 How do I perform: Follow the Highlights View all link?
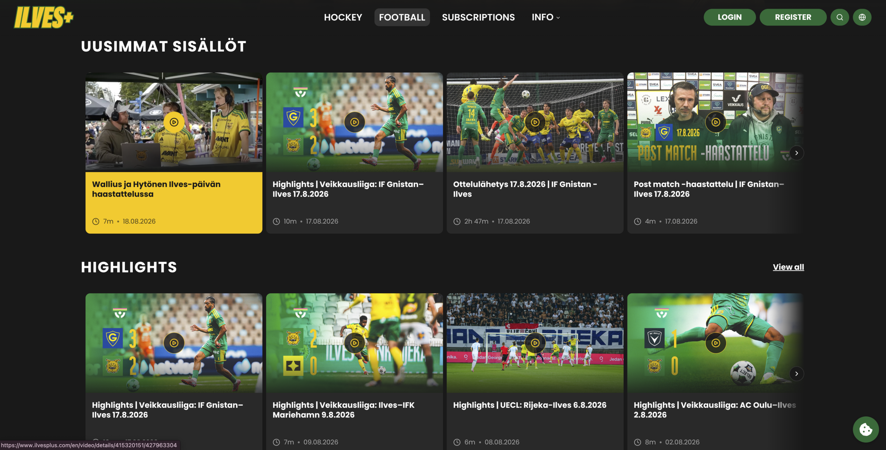point(788,267)
